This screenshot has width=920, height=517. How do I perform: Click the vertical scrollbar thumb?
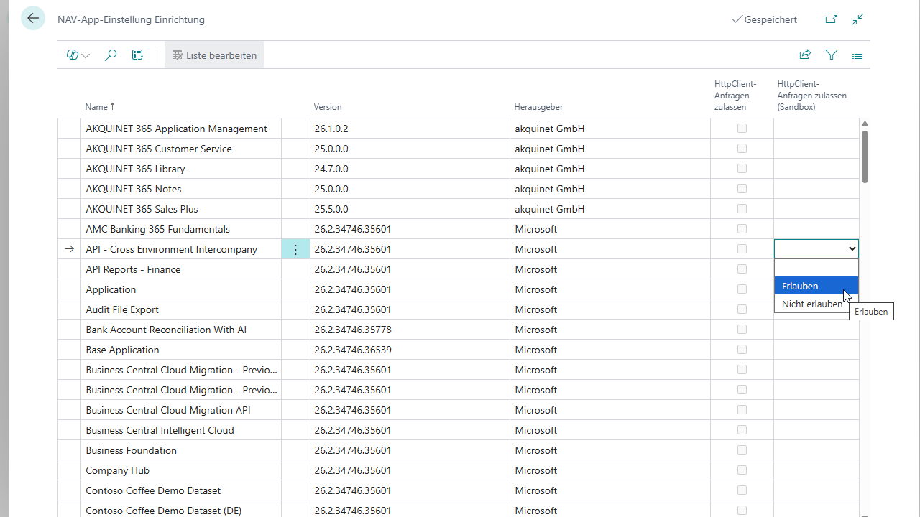(x=865, y=157)
